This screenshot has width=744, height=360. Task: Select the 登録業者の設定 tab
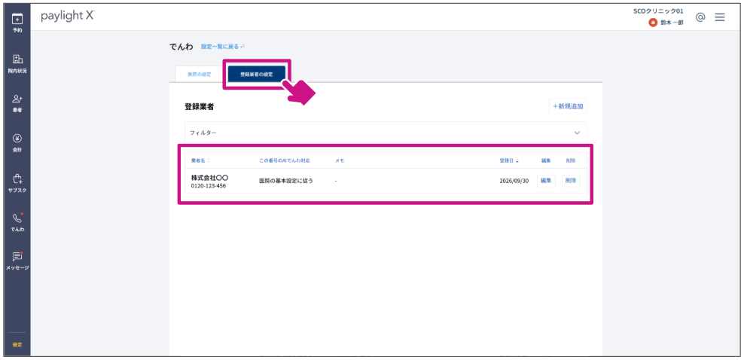[x=256, y=75]
